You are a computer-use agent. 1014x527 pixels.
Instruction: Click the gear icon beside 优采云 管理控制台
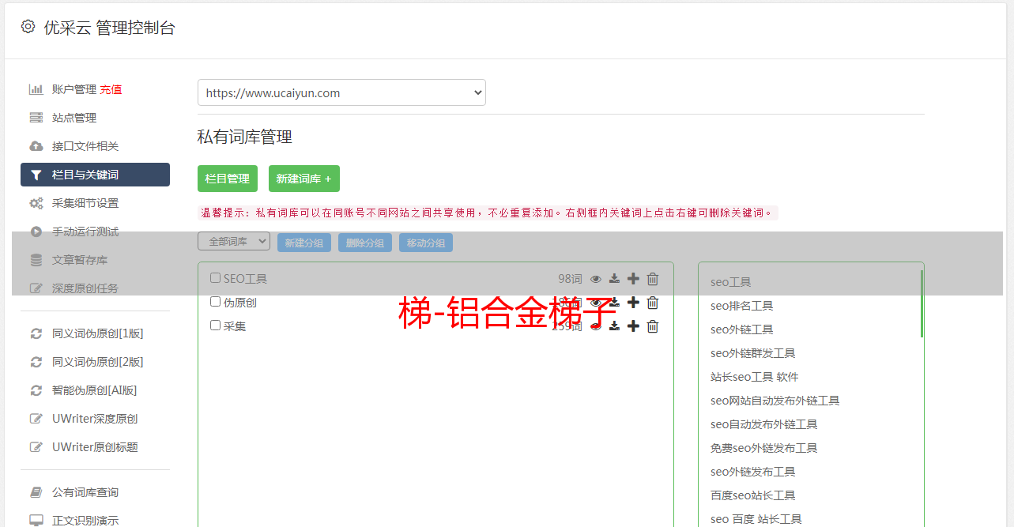point(28,27)
